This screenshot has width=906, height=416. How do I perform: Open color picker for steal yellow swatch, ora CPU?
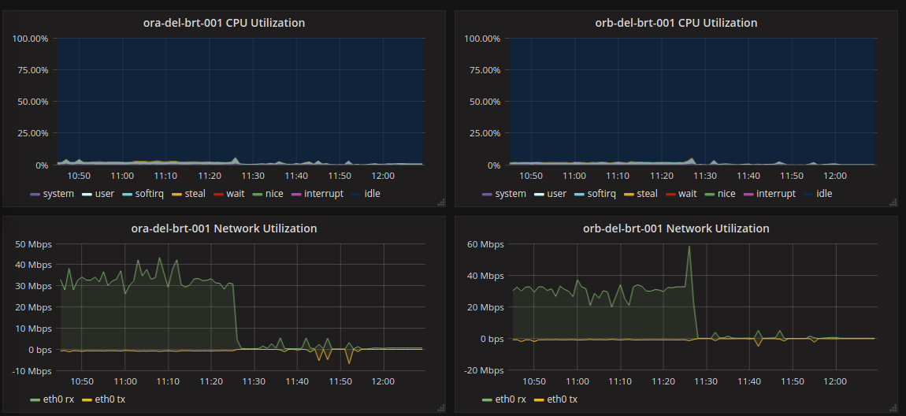point(177,194)
